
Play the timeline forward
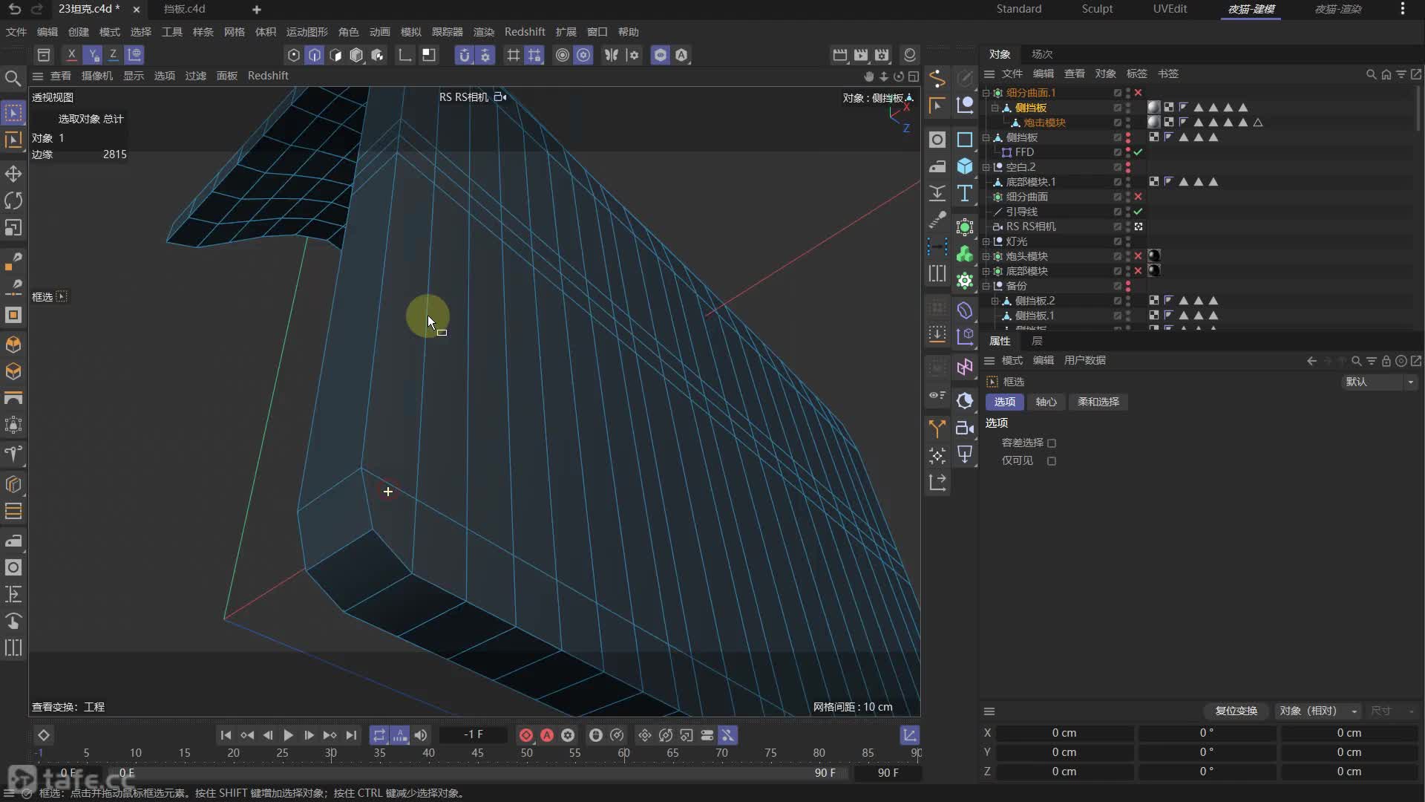(x=288, y=735)
